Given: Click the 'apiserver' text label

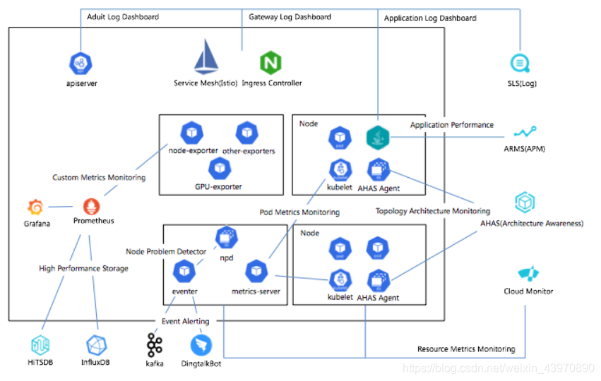Looking at the screenshot, I should pos(82,83).
